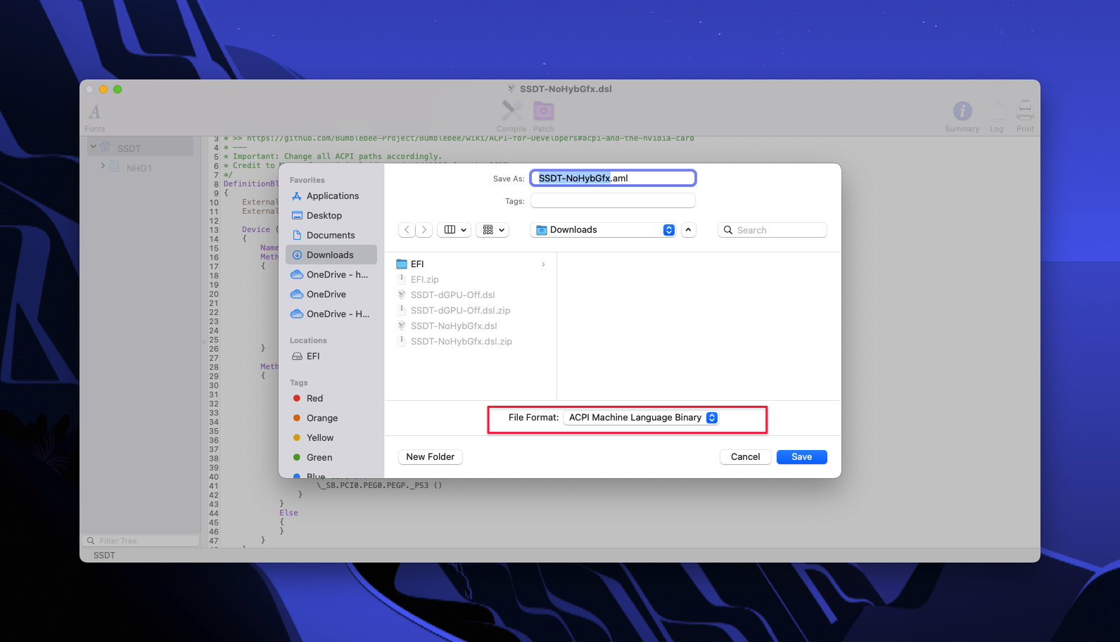Open the Patch tool icon

point(543,112)
